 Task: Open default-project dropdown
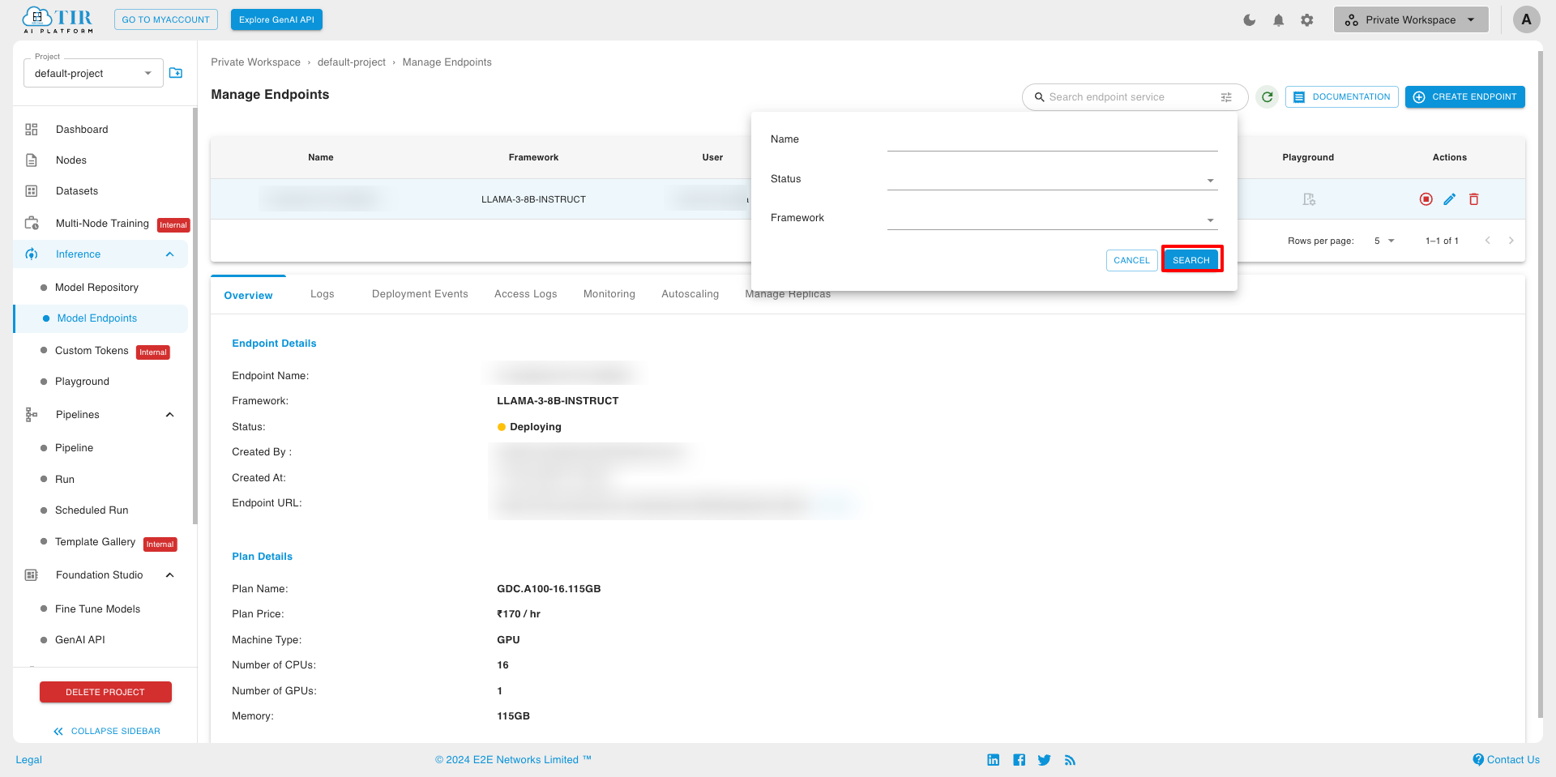click(x=93, y=73)
